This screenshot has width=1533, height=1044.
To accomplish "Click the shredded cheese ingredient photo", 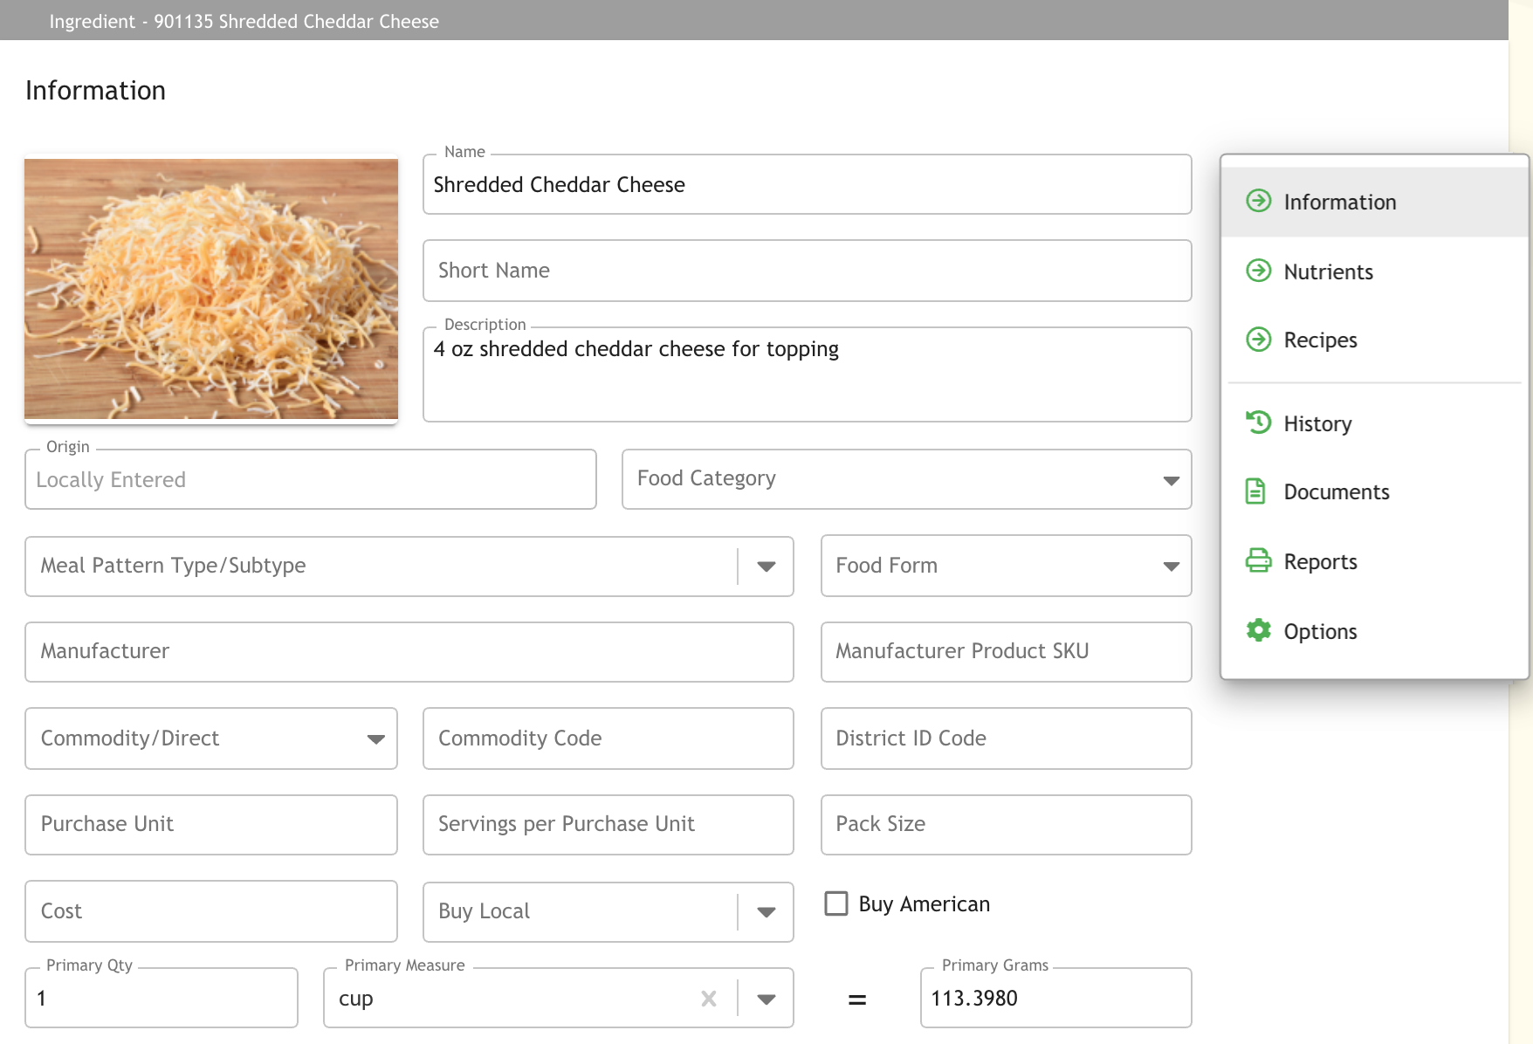I will click(211, 289).
